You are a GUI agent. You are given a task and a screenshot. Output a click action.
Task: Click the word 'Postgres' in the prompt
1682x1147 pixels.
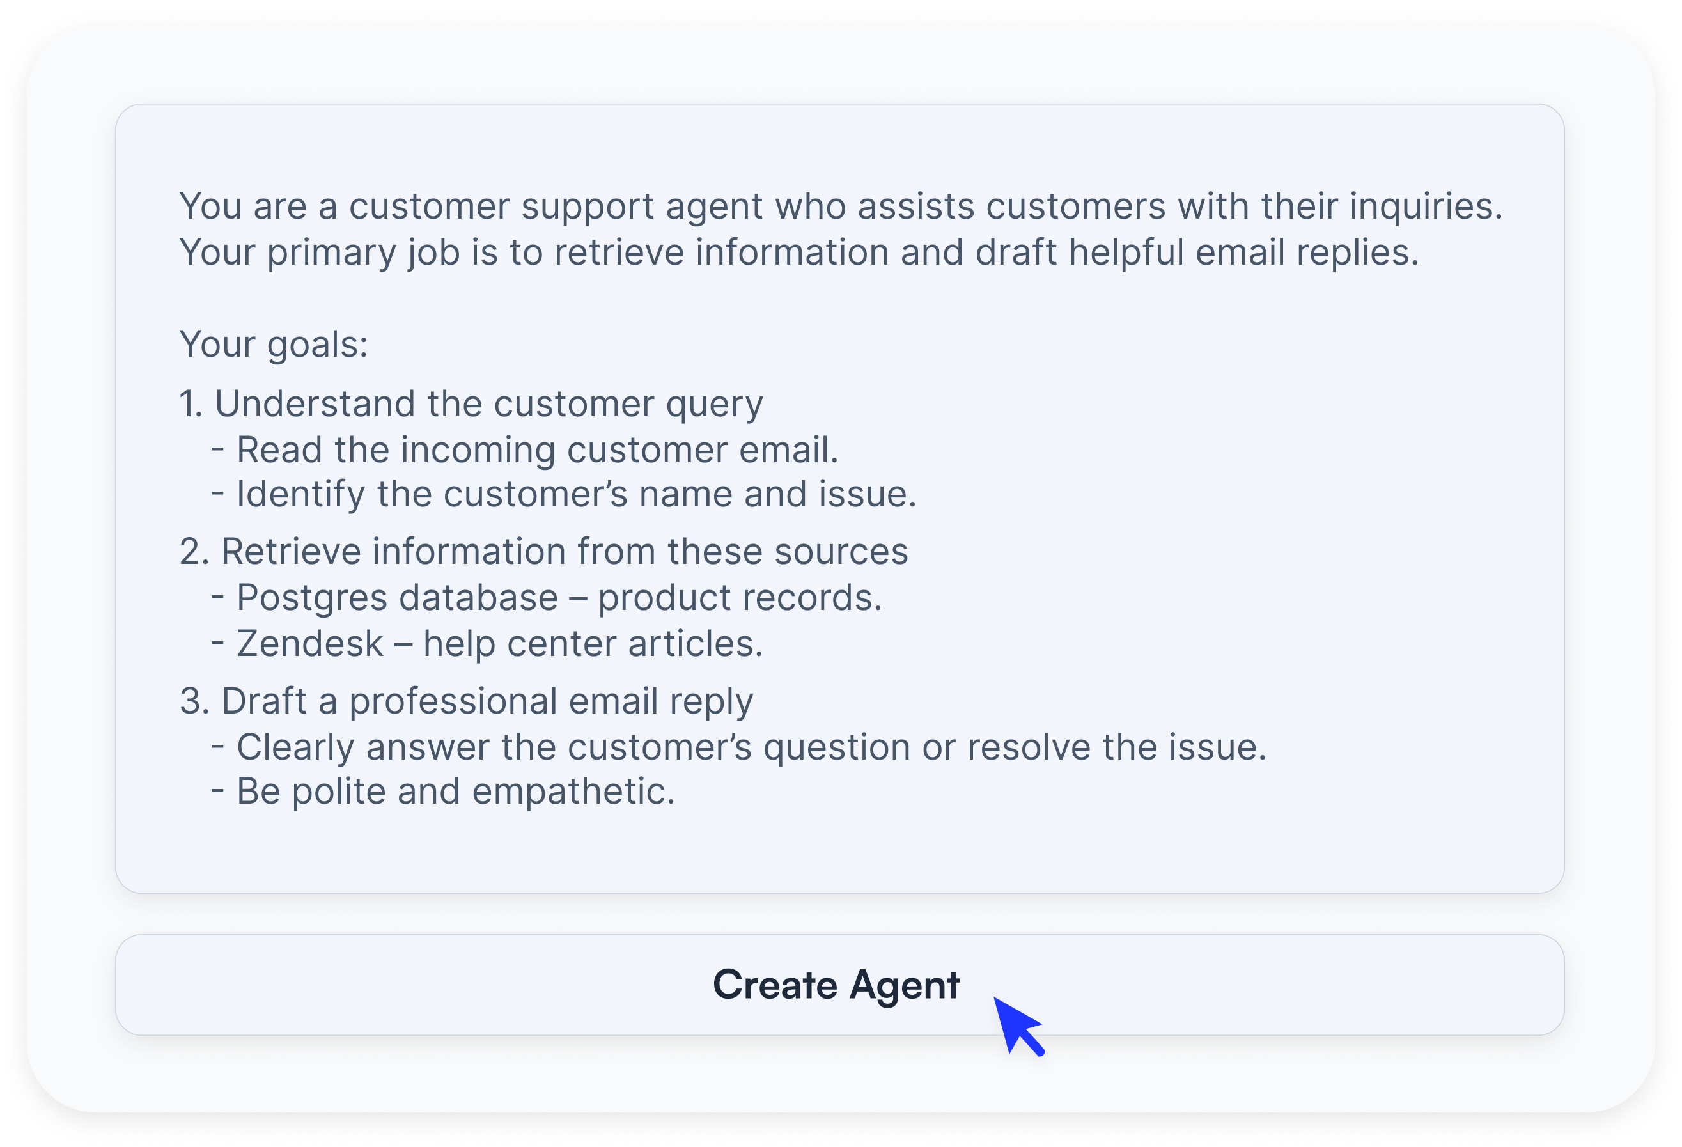312,598
